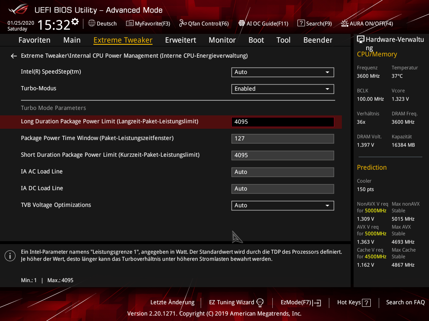
Task: Expand Turbo-Modus Enabled dropdown
Action: (283, 89)
